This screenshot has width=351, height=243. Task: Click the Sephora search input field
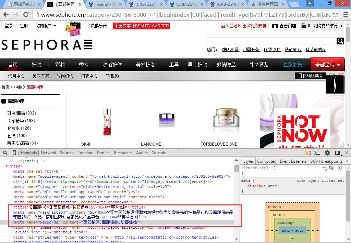(x=271, y=41)
